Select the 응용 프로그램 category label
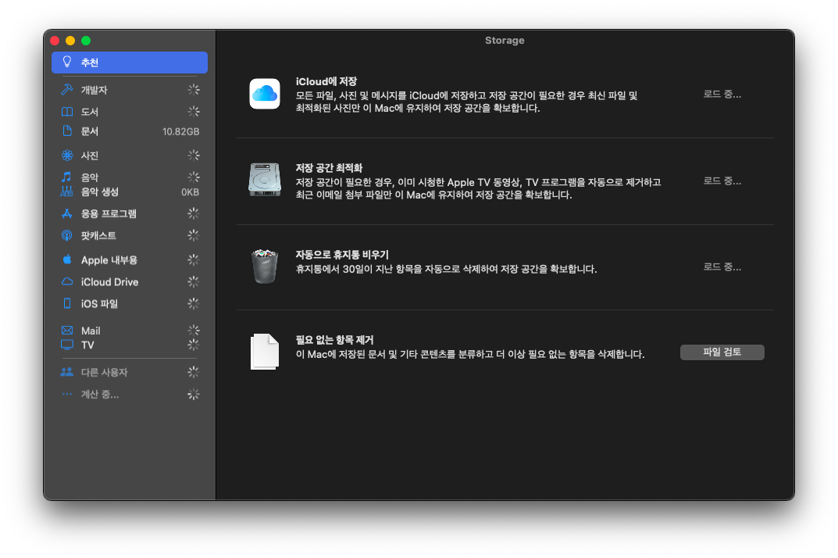838x558 pixels. (x=109, y=214)
